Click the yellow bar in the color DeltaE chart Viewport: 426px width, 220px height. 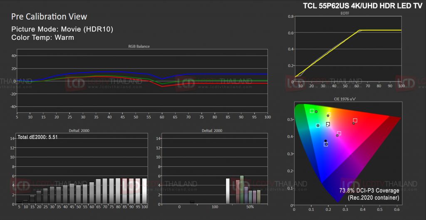[x=259, y=197]
